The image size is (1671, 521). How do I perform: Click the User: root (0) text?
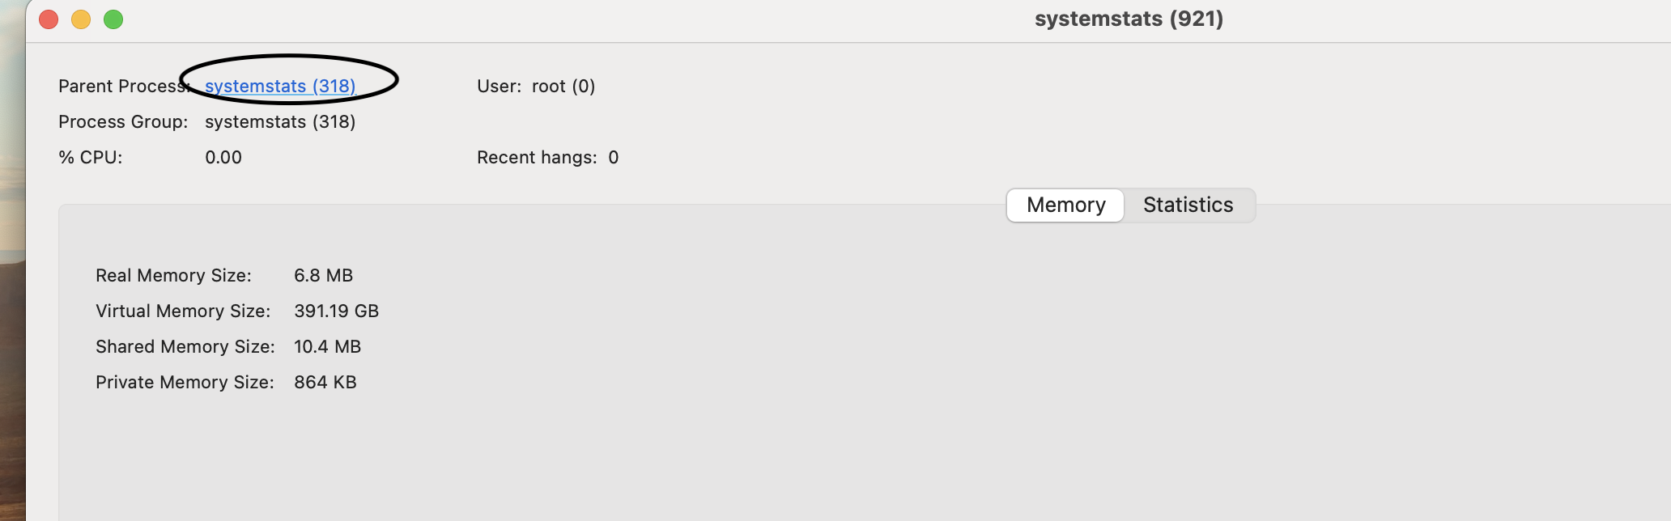(536, 86)
